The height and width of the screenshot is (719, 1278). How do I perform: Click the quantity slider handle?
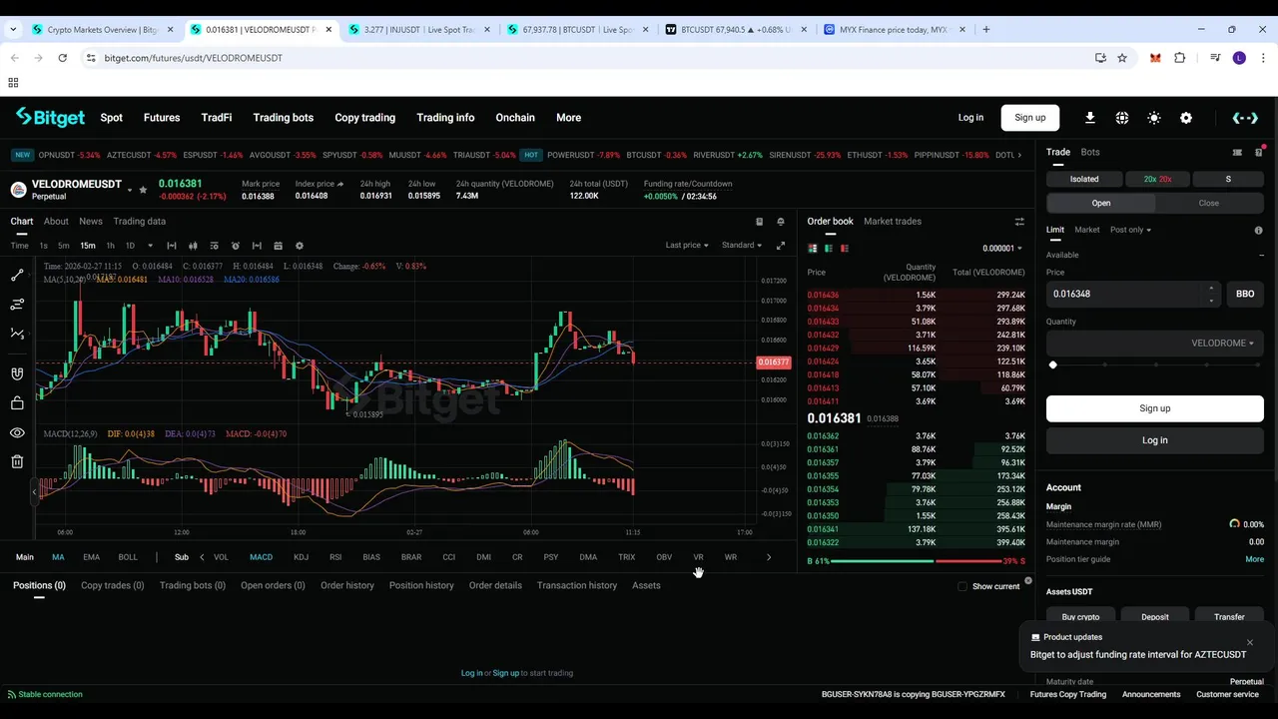[1052, 365]
